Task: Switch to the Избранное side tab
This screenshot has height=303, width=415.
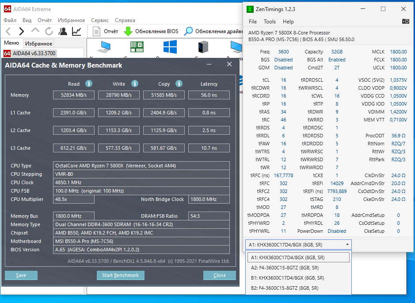Action: 38,44
